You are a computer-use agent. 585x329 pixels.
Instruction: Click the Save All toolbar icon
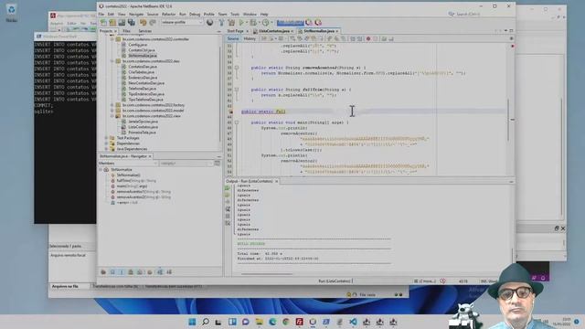pos(131,22)
